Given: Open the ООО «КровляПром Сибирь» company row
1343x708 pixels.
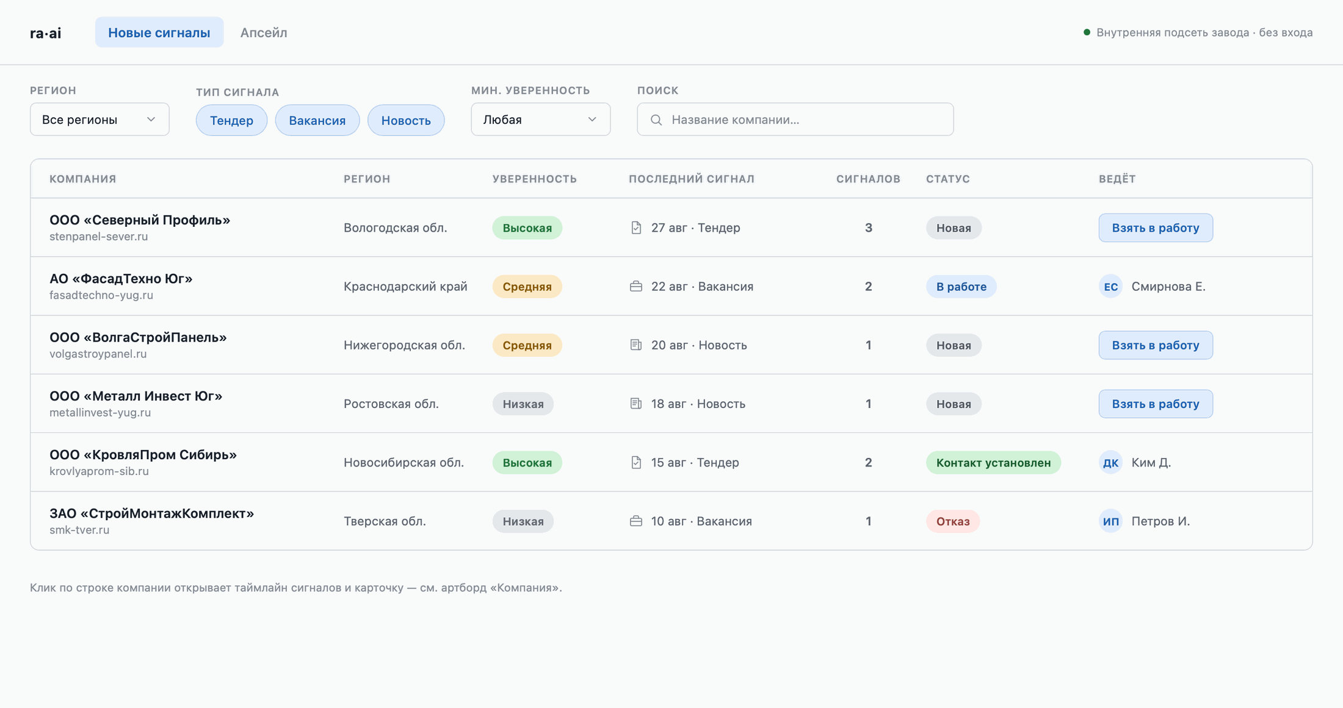Looking at the screenshot, I should pos(671,462).
